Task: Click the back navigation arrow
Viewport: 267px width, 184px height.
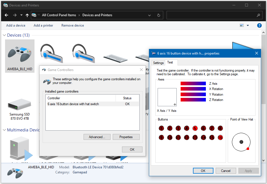Action: point(6,15)
